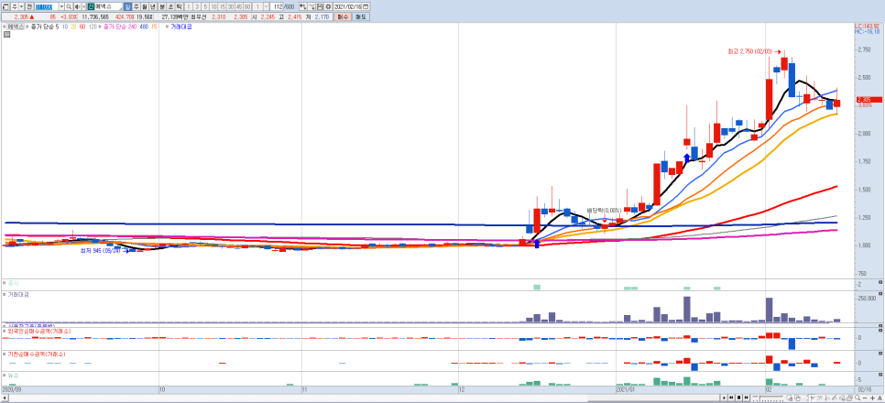Open the chart settings gear icon
This screenshot has height=403, width=885.
[328, 6]
